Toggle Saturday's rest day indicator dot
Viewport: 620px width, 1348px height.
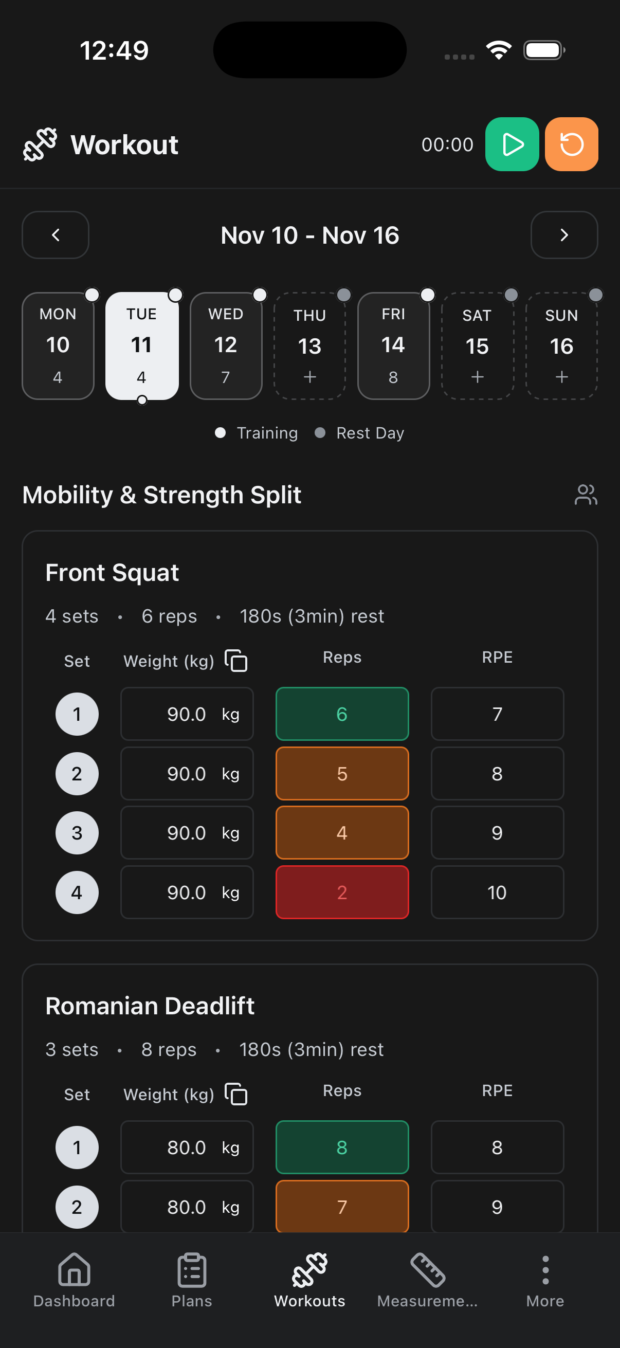click(x=511, y=295)
